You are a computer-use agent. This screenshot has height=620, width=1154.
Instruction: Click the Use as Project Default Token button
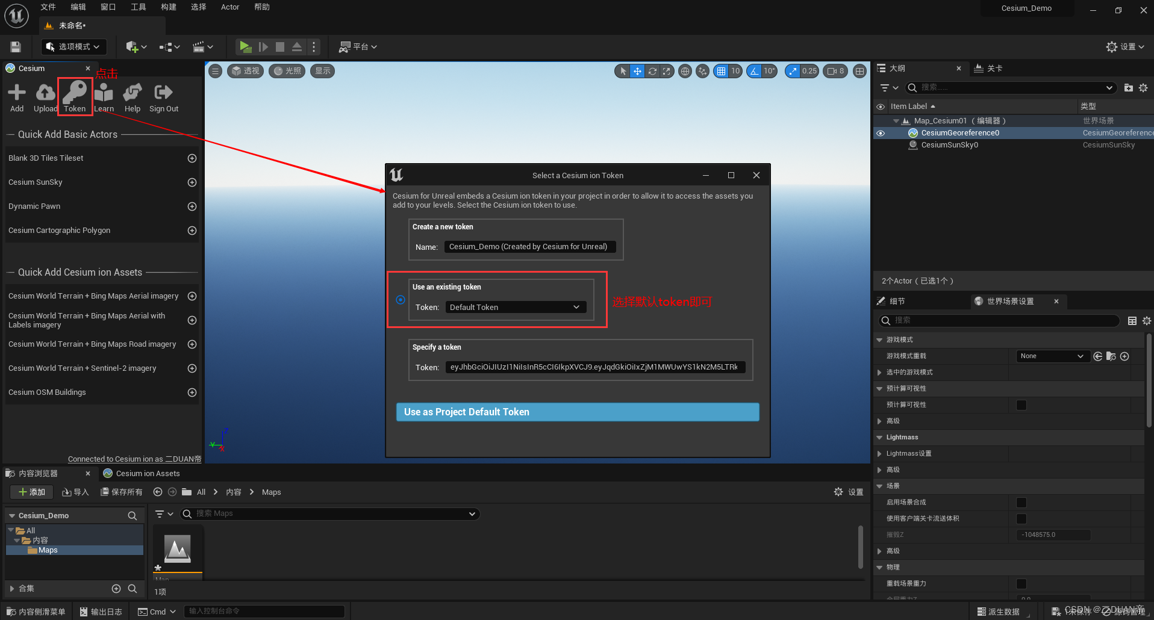point(577,412)
